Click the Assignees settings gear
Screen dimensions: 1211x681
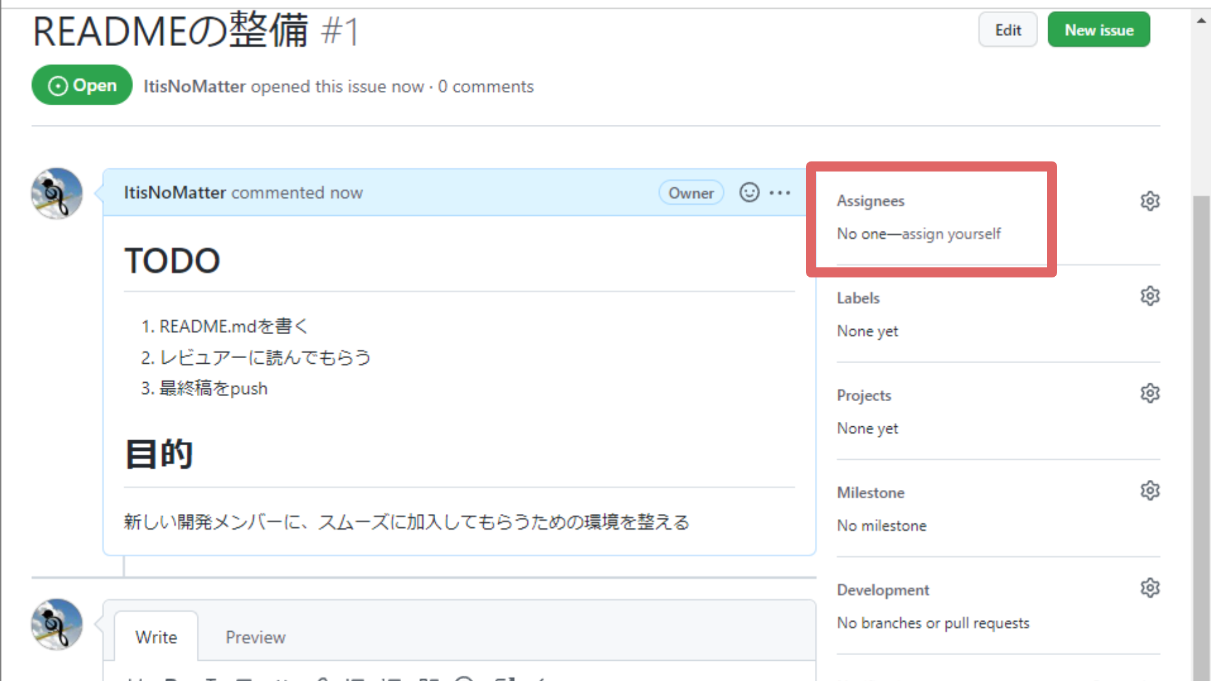click(1150, 201)
